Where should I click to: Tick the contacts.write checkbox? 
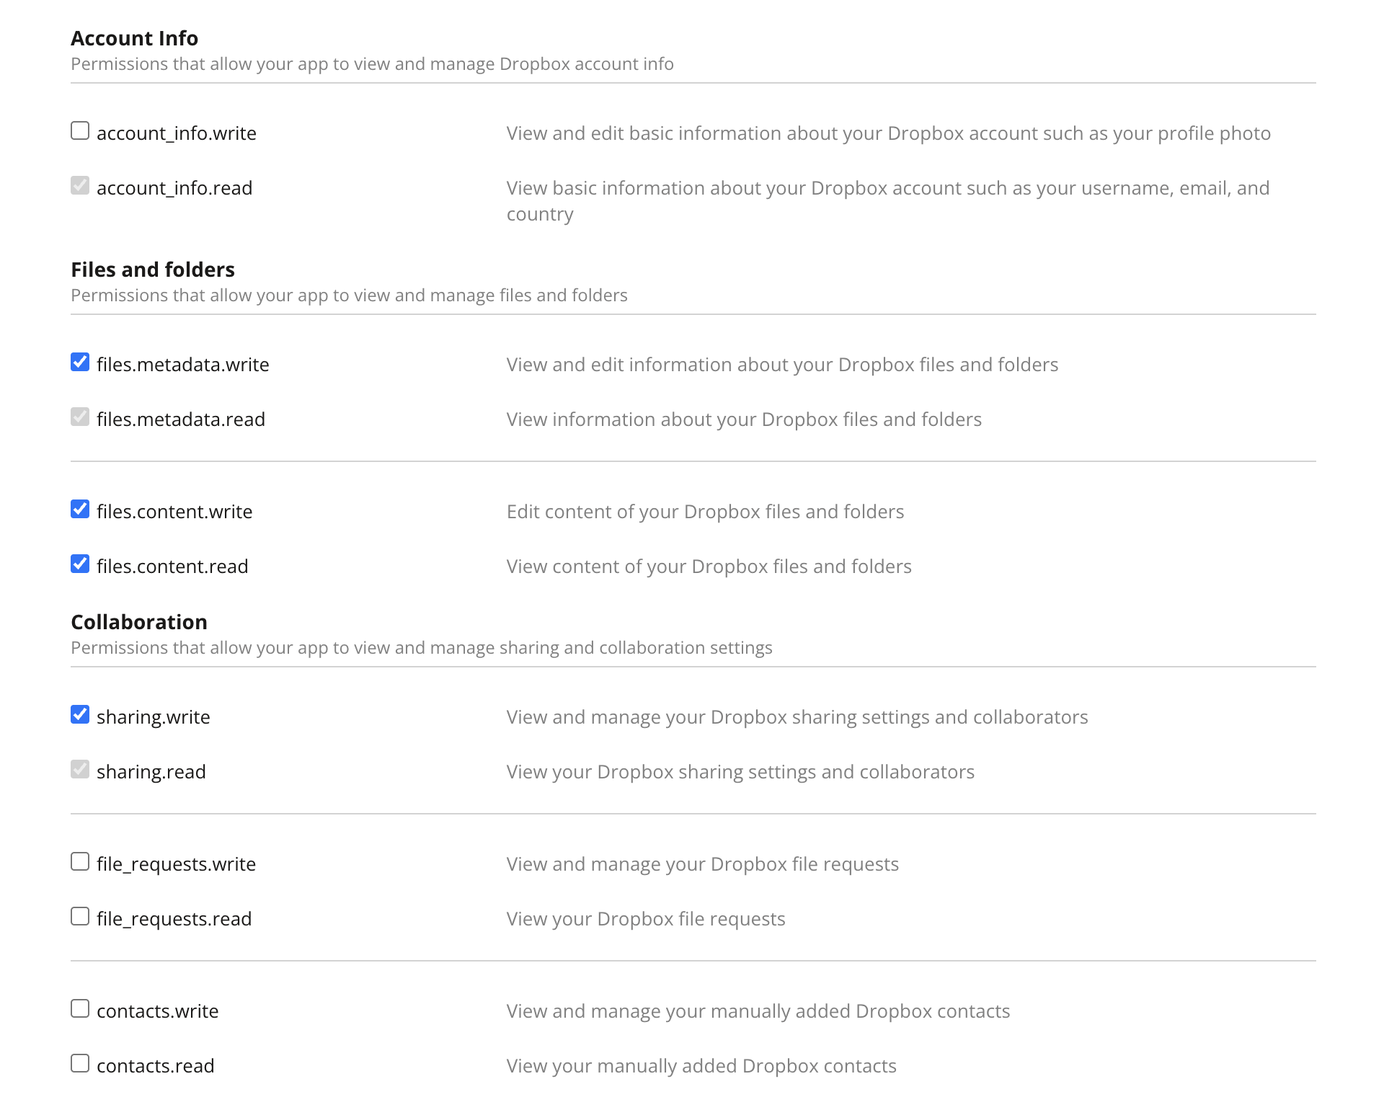(80, 1009)
